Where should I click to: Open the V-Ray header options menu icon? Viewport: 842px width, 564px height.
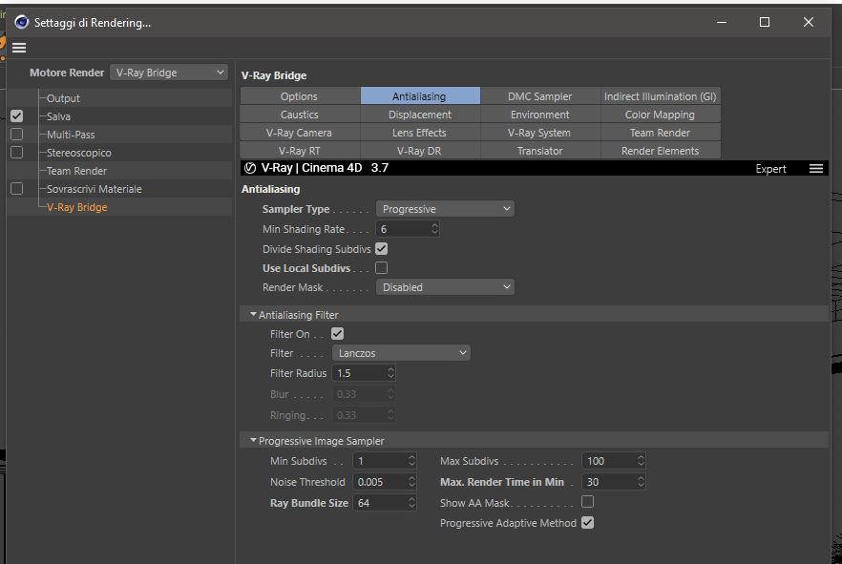(815, 169)
